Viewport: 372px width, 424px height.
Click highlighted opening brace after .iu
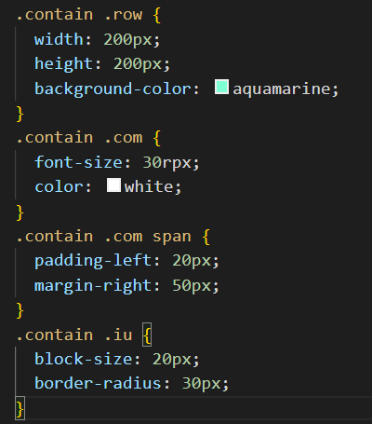(x=147, y=335)
